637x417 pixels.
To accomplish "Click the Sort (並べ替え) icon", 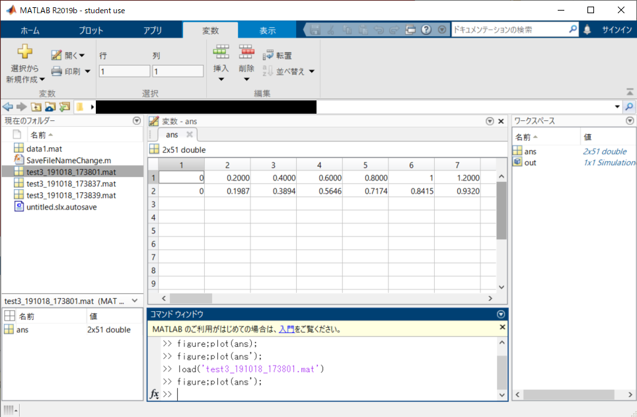I will coord(268,71).
